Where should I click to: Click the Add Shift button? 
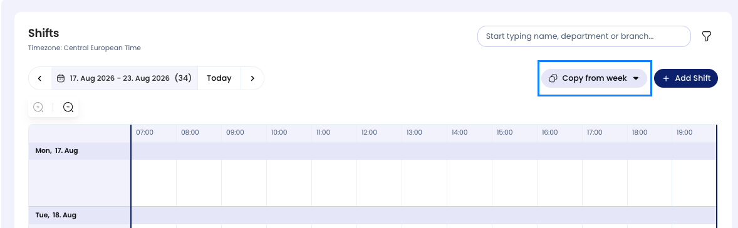click(686, 78)
